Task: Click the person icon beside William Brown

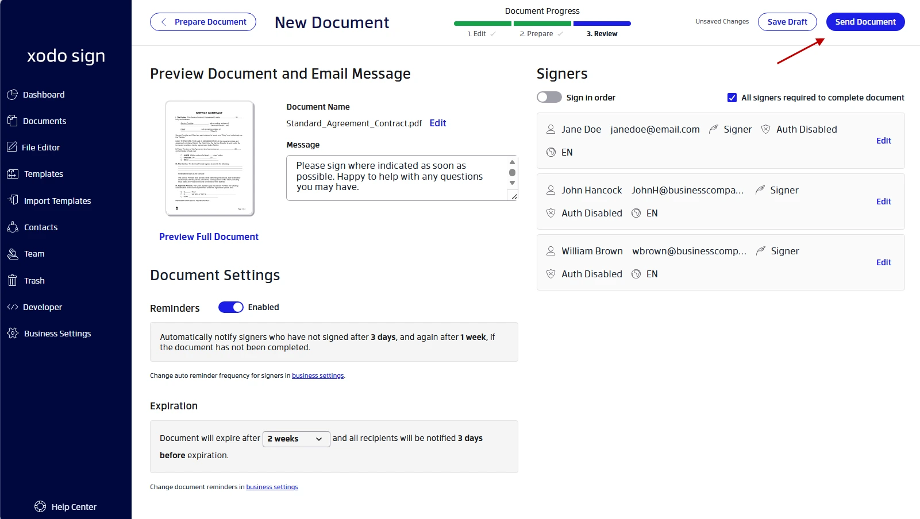Action: [551, 251]
